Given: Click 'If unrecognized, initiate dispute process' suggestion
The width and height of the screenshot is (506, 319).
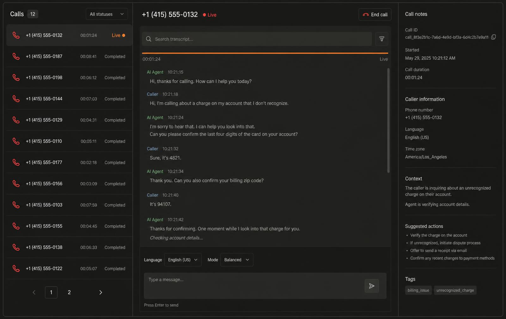Looking at the screenshot, I should pyautogui.click(x=445, y=243).
